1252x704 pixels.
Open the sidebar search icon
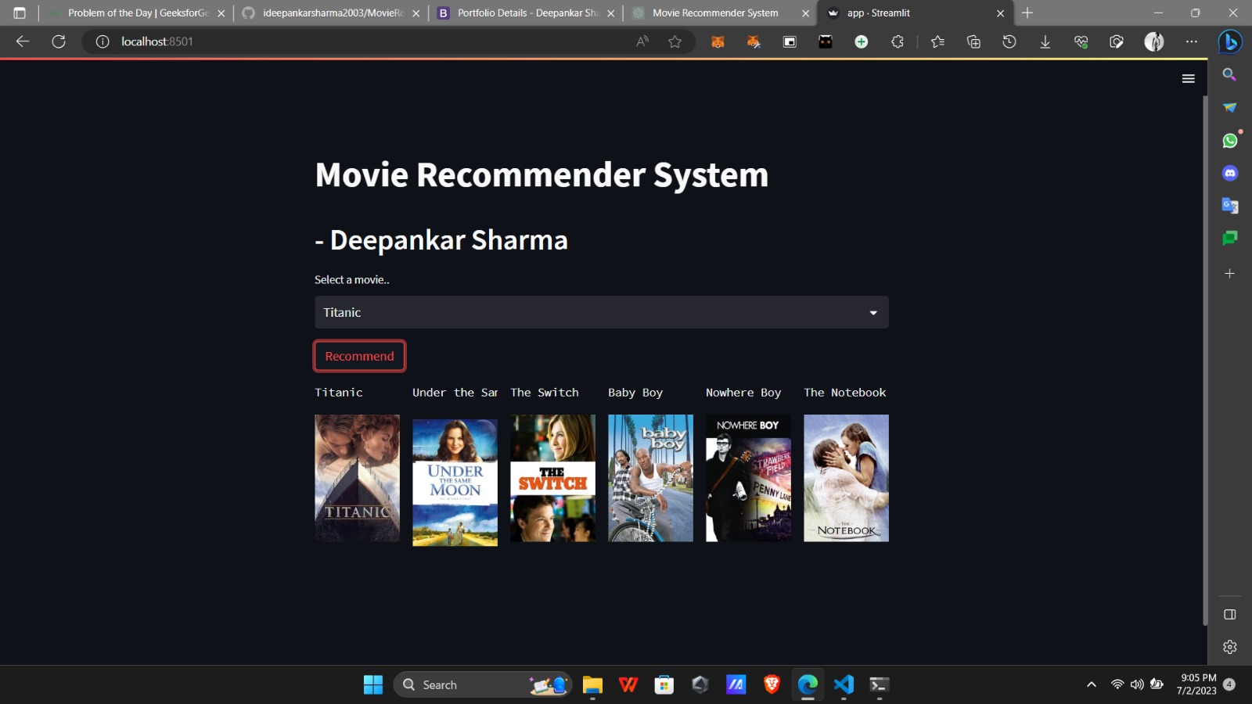click(x=1230, y=74)
